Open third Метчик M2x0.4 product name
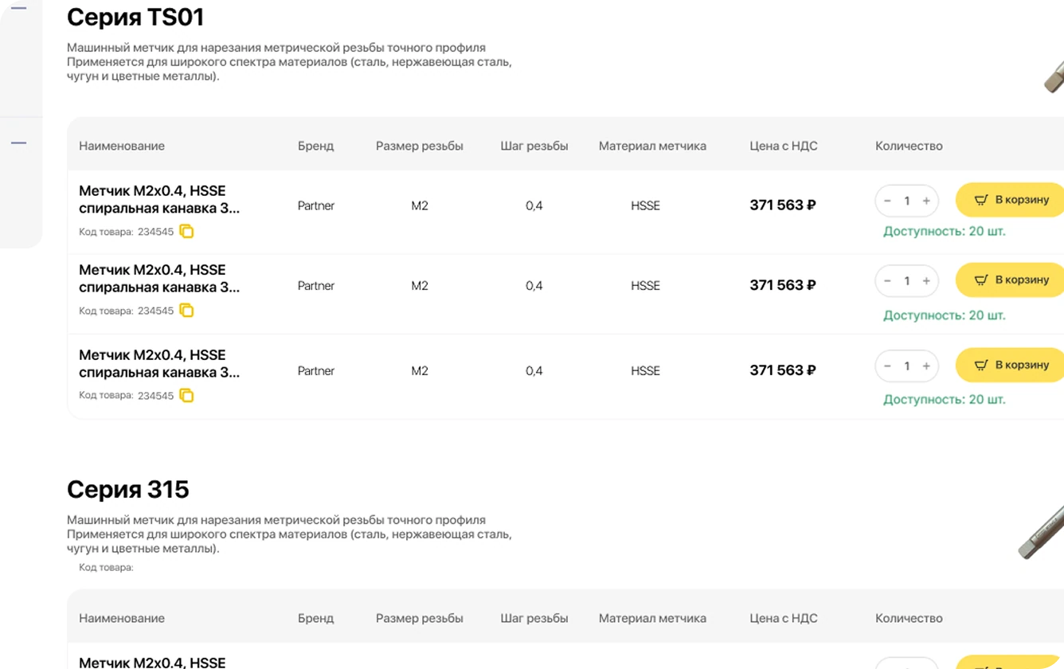This screenshot has height=669, width=1064. [x=159, y=363]
